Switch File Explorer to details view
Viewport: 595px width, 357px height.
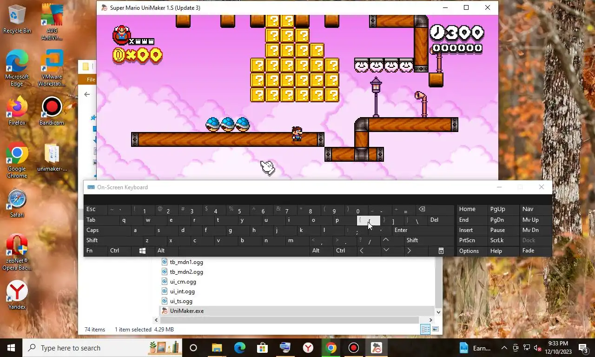click(425, 330)
